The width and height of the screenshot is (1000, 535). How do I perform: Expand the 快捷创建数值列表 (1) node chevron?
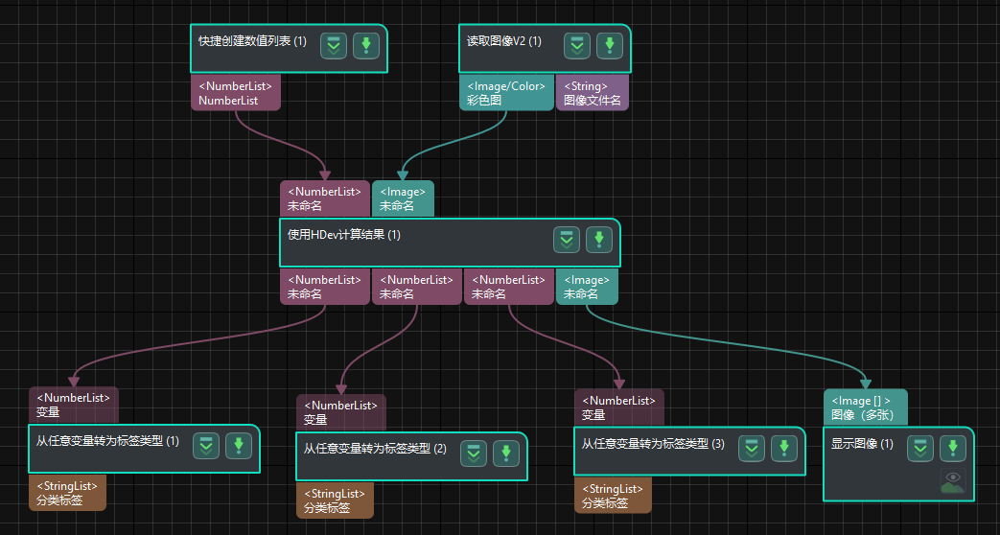334,45
